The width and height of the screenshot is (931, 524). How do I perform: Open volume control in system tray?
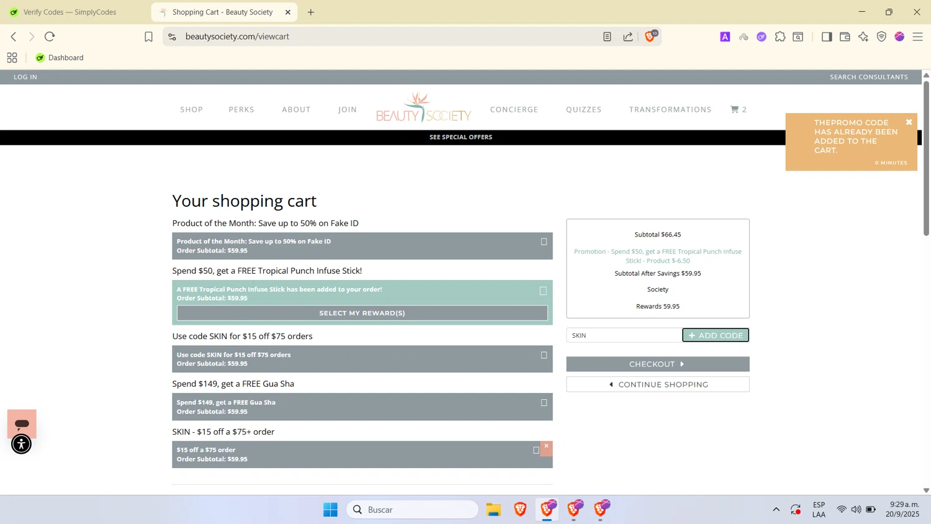(x=856, y=509)
